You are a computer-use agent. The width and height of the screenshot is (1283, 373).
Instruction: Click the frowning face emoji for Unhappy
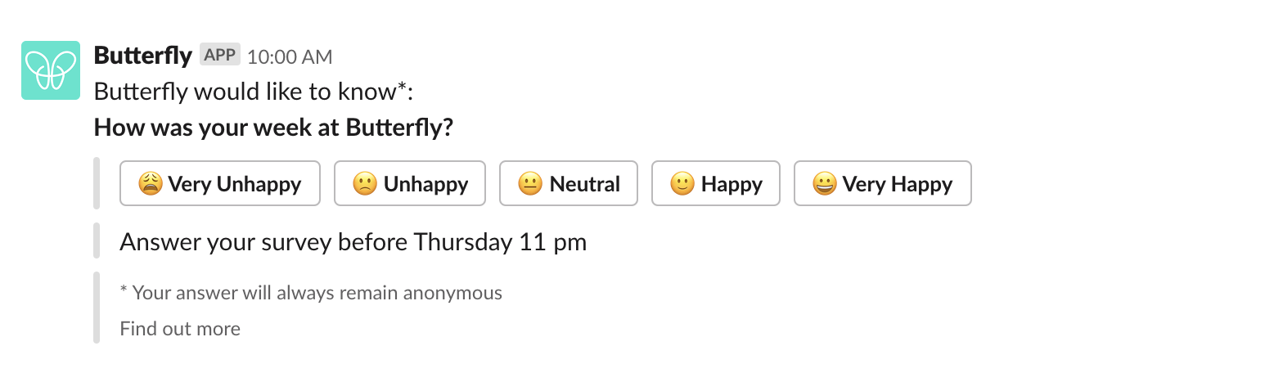[x=365, y=184]
